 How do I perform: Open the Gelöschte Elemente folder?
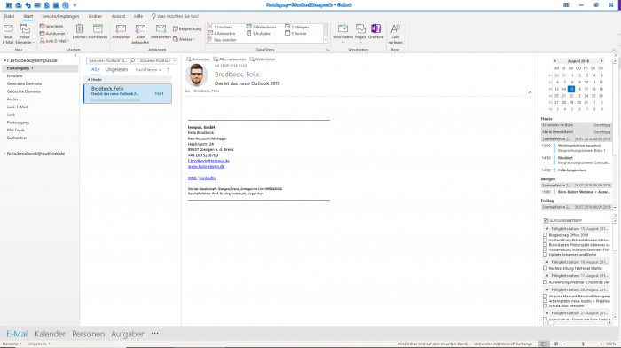[24, 91]
